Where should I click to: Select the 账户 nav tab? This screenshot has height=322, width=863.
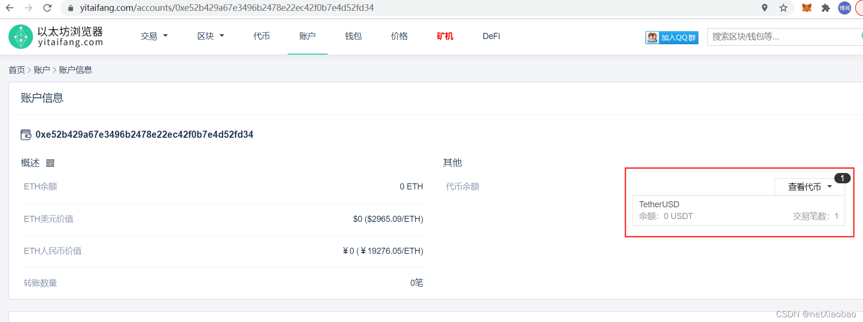click(x=307, y=36)
